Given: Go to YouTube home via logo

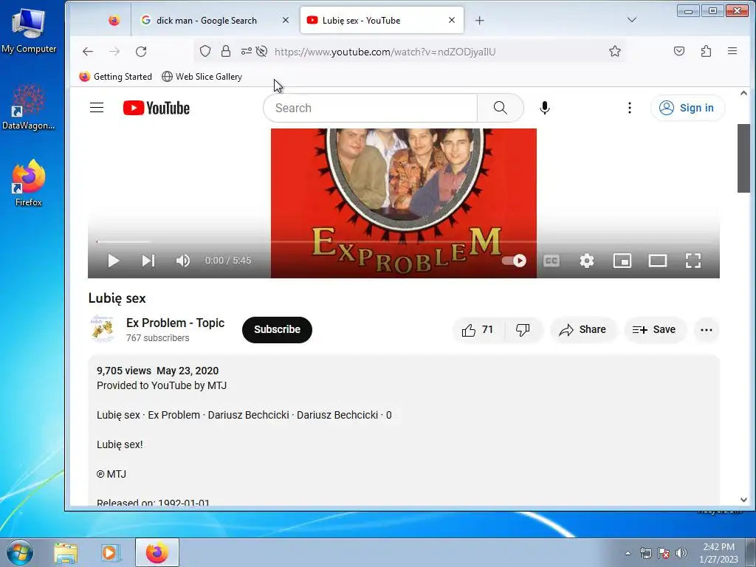Looking at the screenshot, I should (157, 108).
